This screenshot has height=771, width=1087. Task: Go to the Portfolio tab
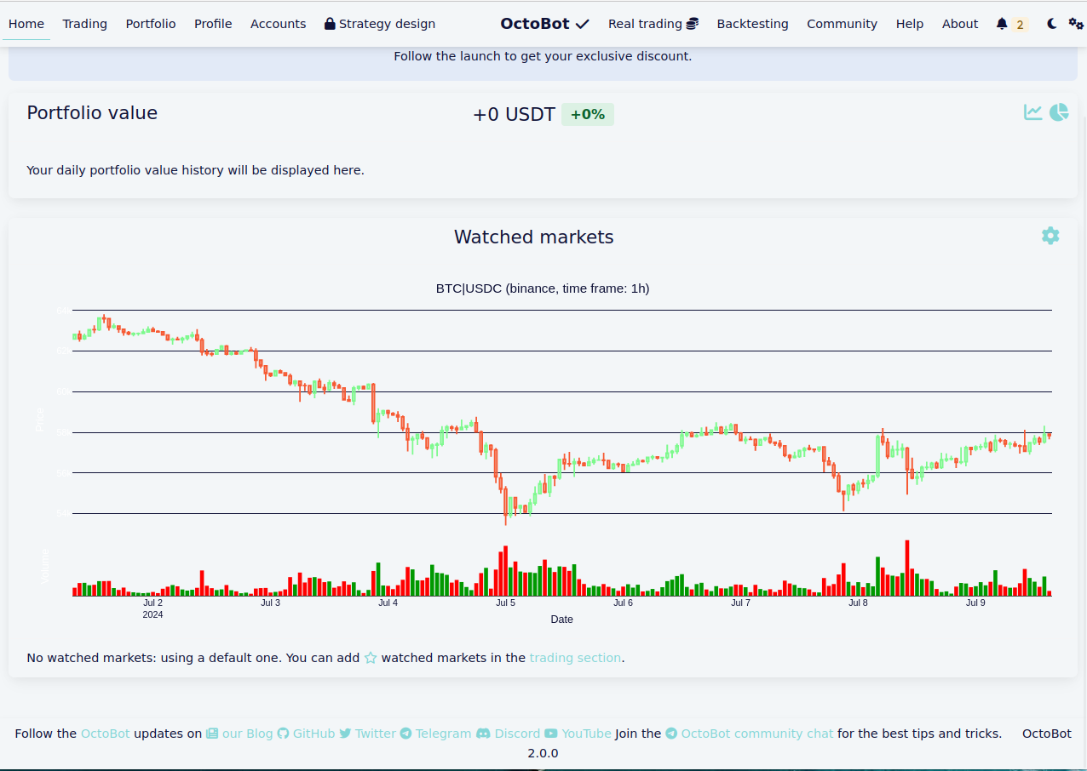point(151,24)
